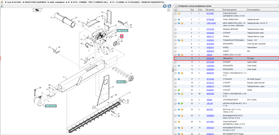Screen dimensions: 279x135
Task: Select callout number 8 on the side panel
Action: 113,87
